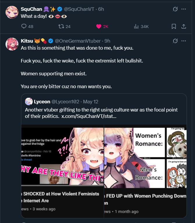The width and height of the screenshot is (195, 223).
Task: Open more options on SquChan's post
Action: [184, 9]
